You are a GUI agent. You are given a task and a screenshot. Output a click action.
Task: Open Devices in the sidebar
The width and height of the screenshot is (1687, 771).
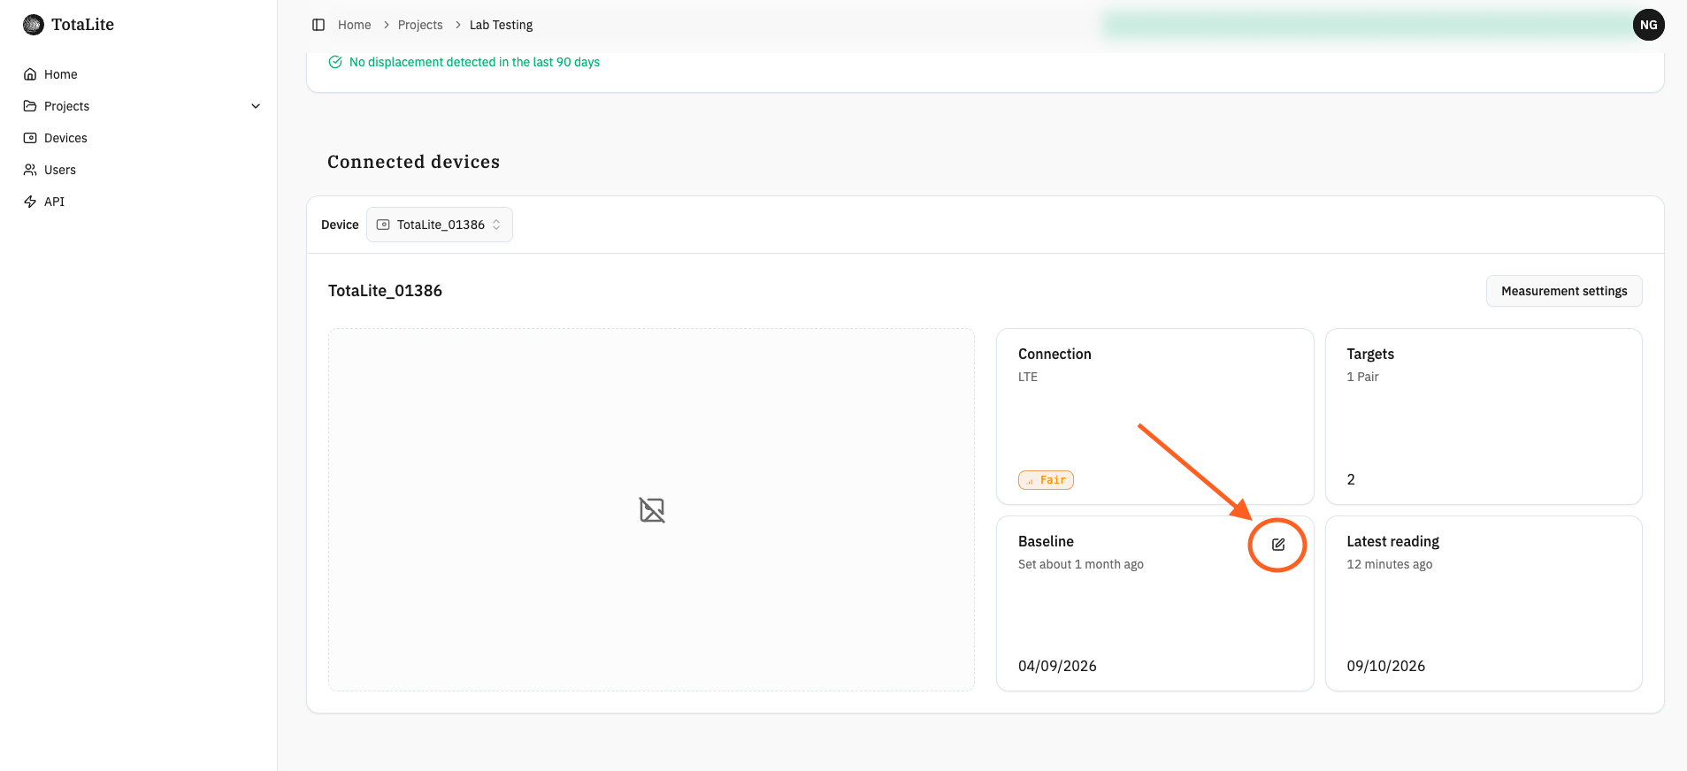click(x=65, y=138)
